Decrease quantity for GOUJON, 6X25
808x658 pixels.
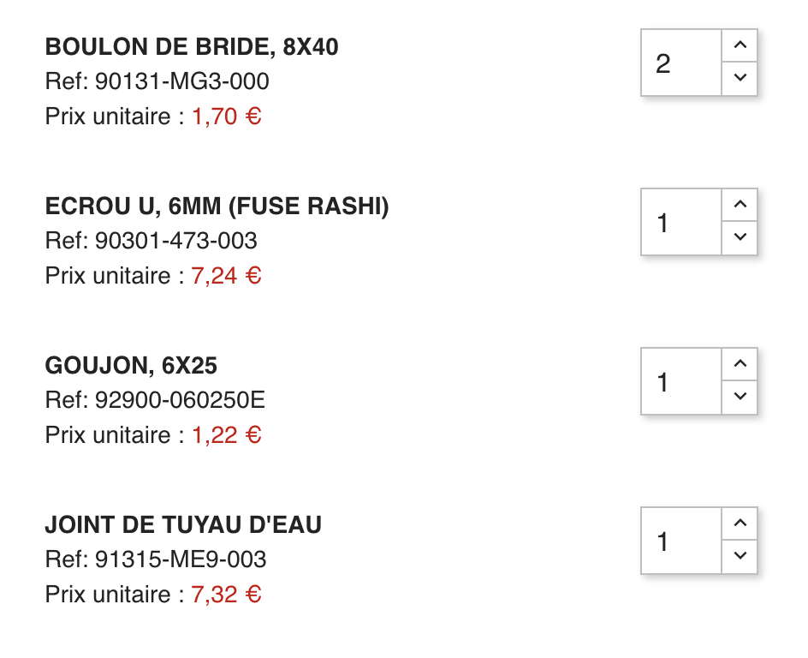point(740,397)
